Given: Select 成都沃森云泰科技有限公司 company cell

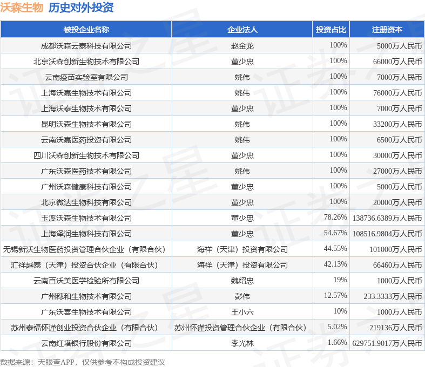Looking at the screenshot, I should (x=86, y=46).
